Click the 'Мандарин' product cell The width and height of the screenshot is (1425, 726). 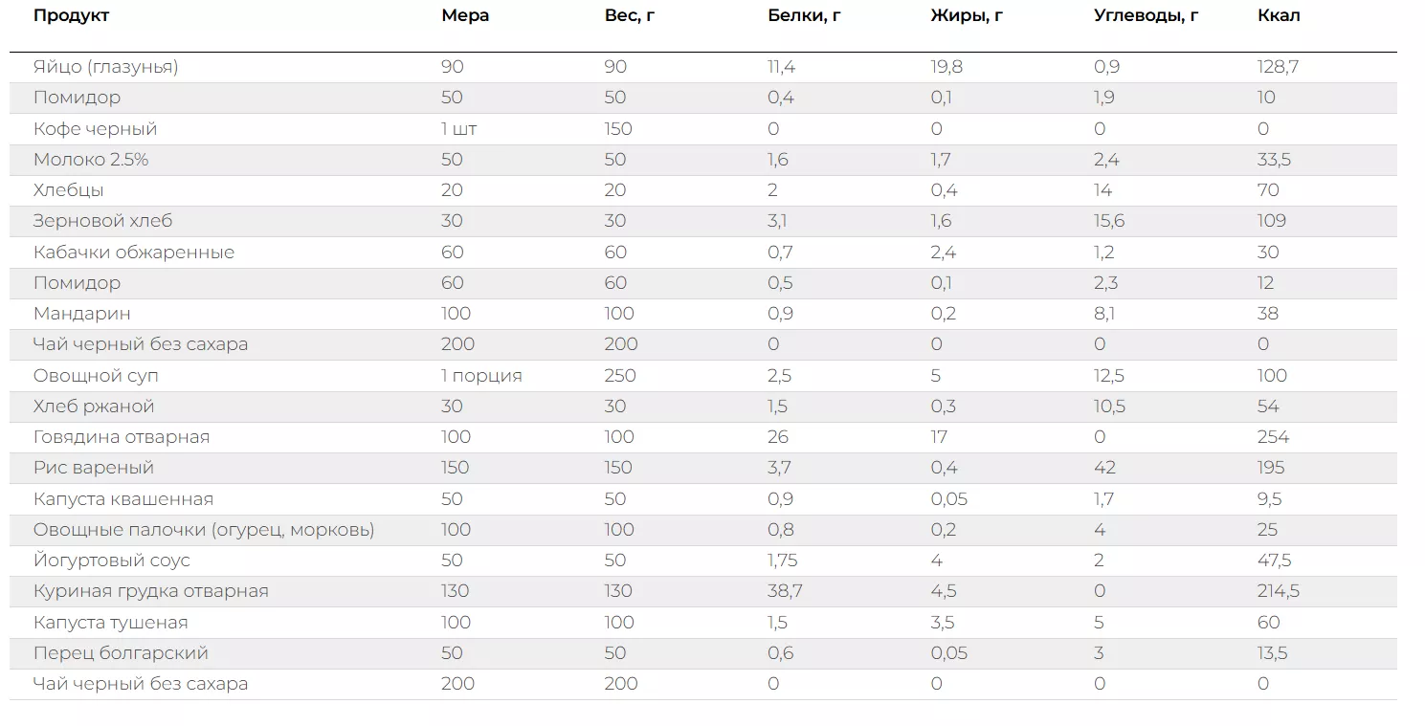click(81, 314)
